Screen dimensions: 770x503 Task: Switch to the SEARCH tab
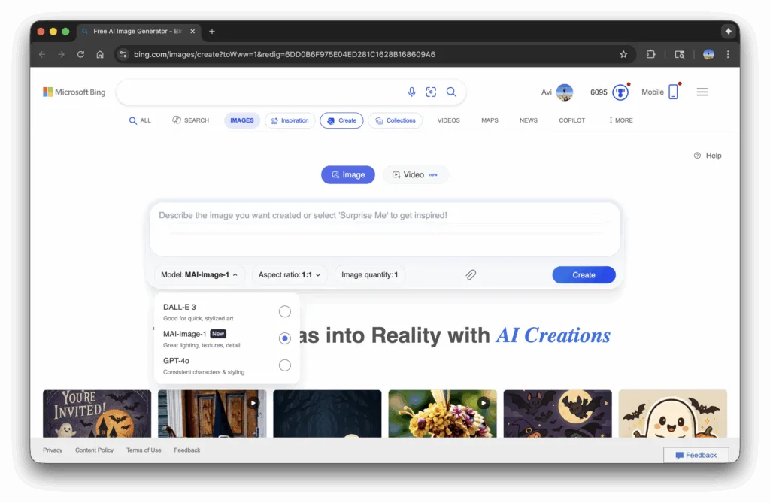(190, 120)
